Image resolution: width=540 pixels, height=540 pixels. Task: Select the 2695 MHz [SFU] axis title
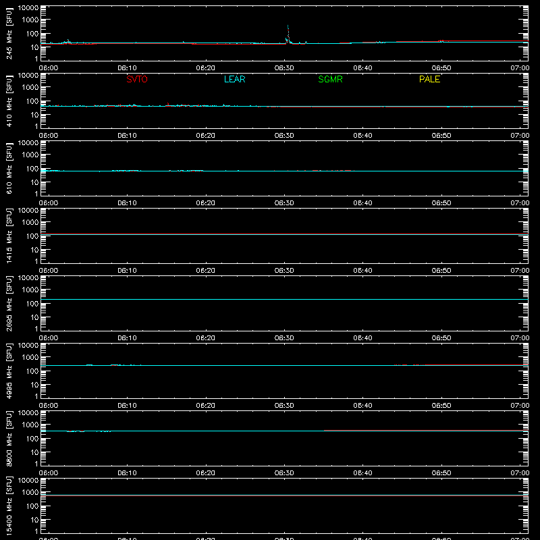coord(9,303)
